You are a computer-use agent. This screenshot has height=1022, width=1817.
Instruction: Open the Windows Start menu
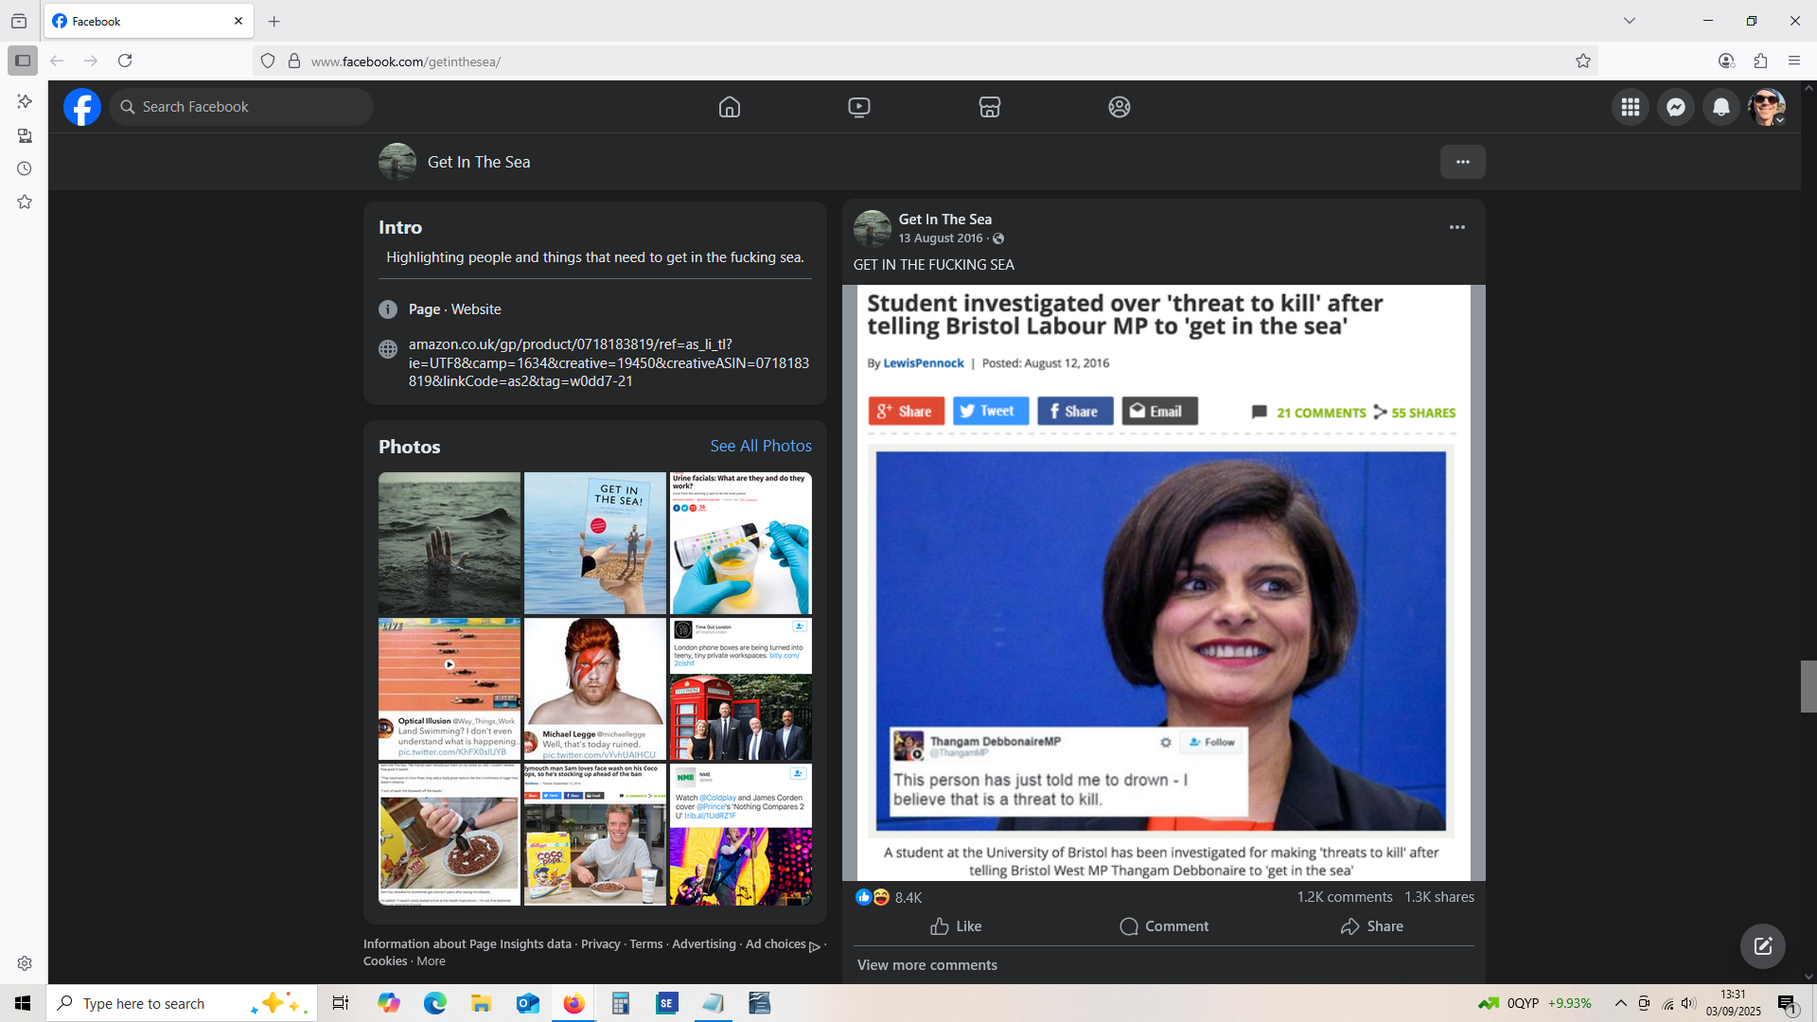23,1003
